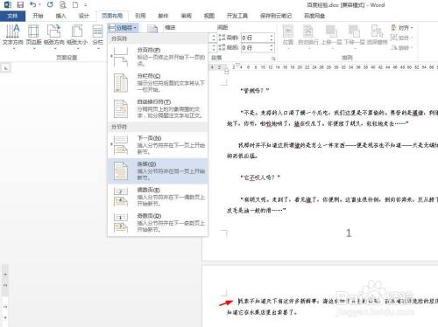
Task: Switch to the 插入 (Insert) tab
Action: tap(60, 16)
